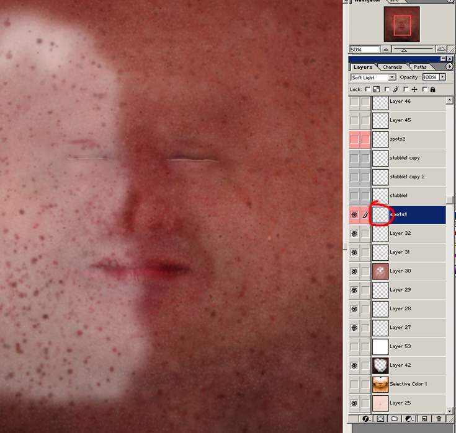Switch to the Layers tab
The height and width of the screenshot is (433, 456).
pyautogui.click(x=363, y=67)
